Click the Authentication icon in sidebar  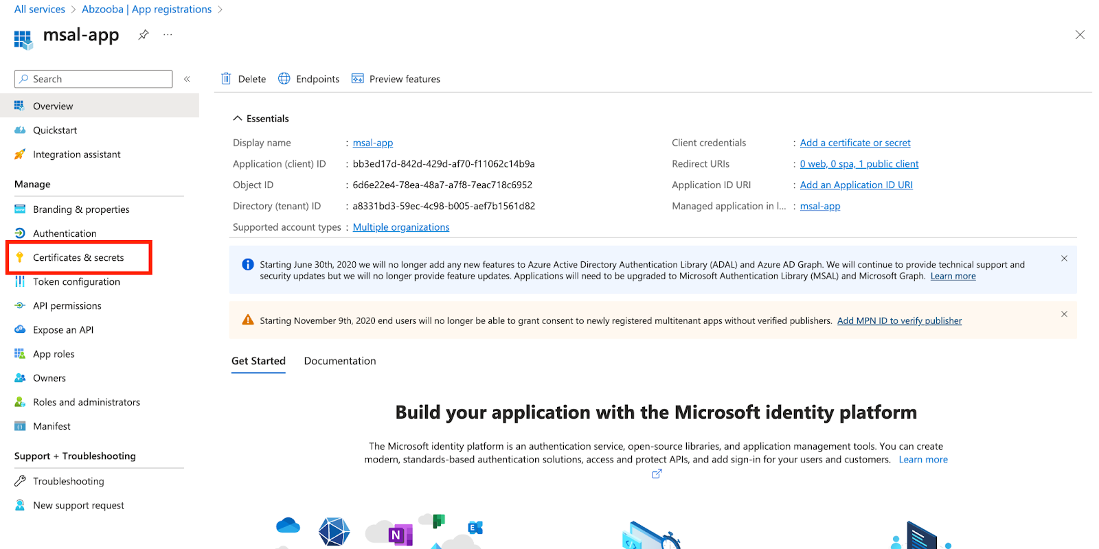tap(20, 233)
